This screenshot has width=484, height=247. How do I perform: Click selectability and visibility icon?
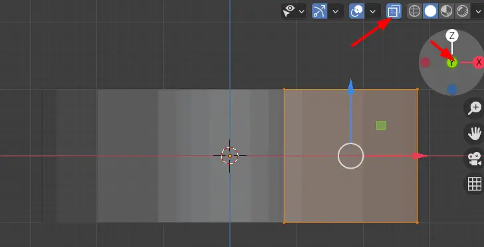point(289,11)
